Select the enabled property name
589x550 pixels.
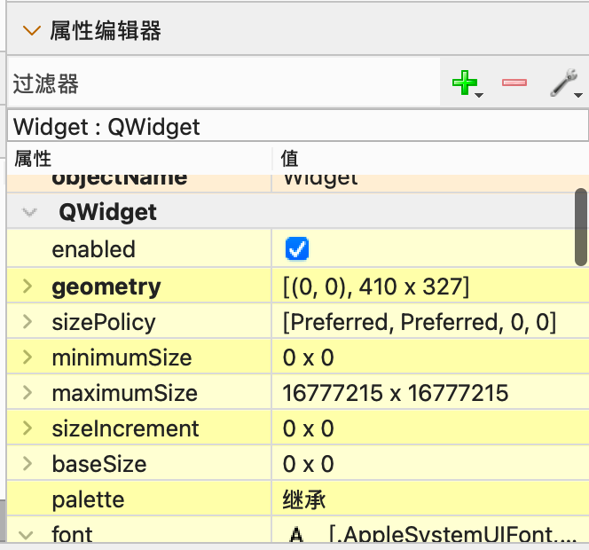click(x=93, y=249)
